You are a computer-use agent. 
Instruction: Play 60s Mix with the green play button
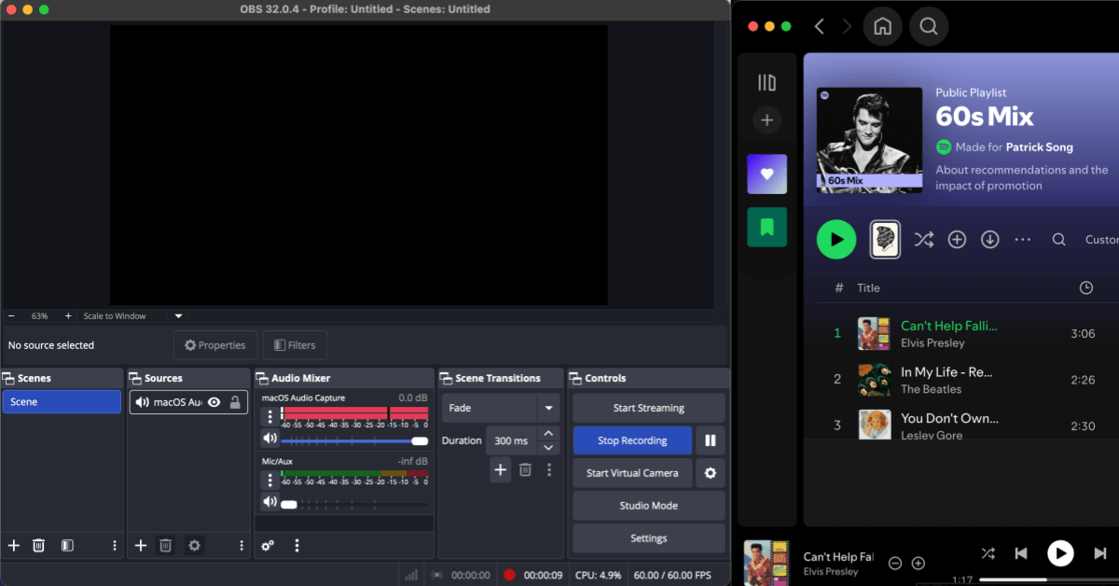tap(836, 240)
